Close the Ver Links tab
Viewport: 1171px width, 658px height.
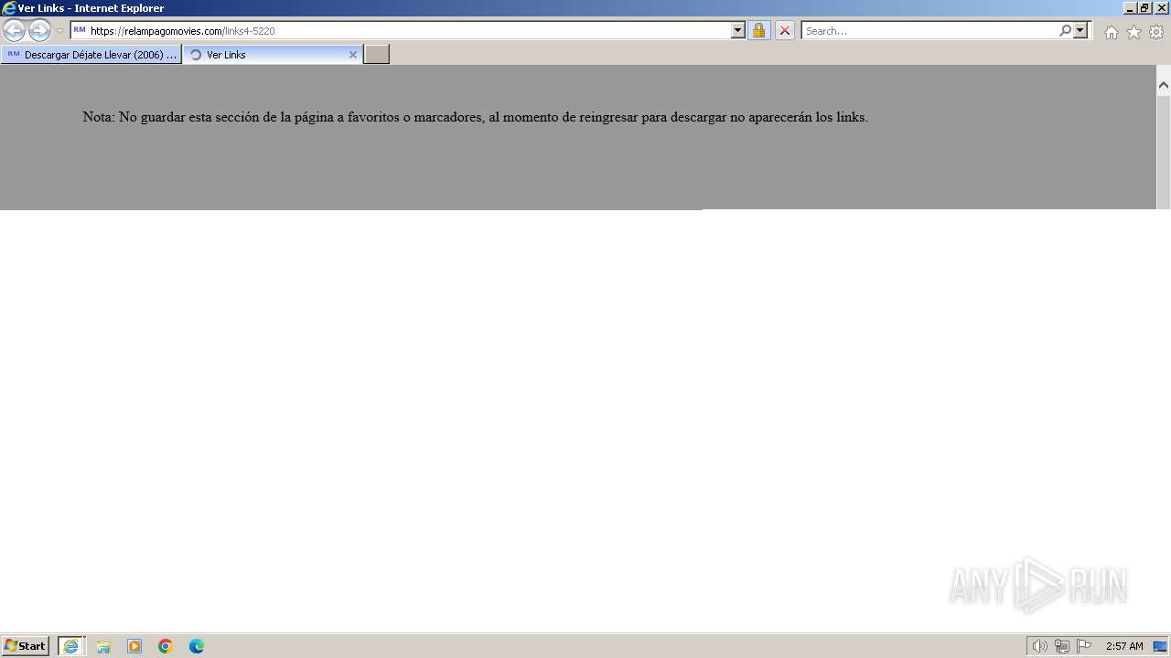pos(353,55)
